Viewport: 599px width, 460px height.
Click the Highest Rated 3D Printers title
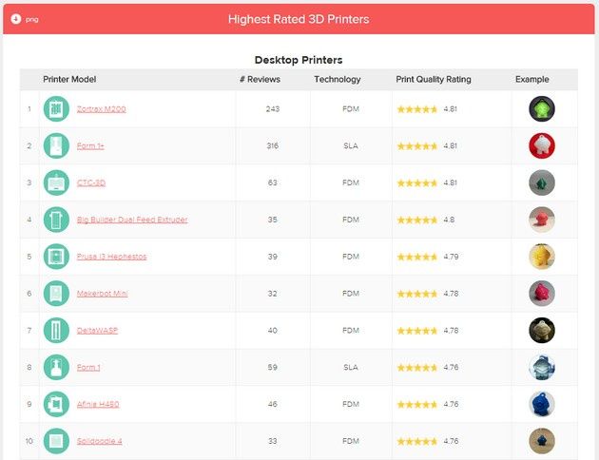(x=299, y=19)
